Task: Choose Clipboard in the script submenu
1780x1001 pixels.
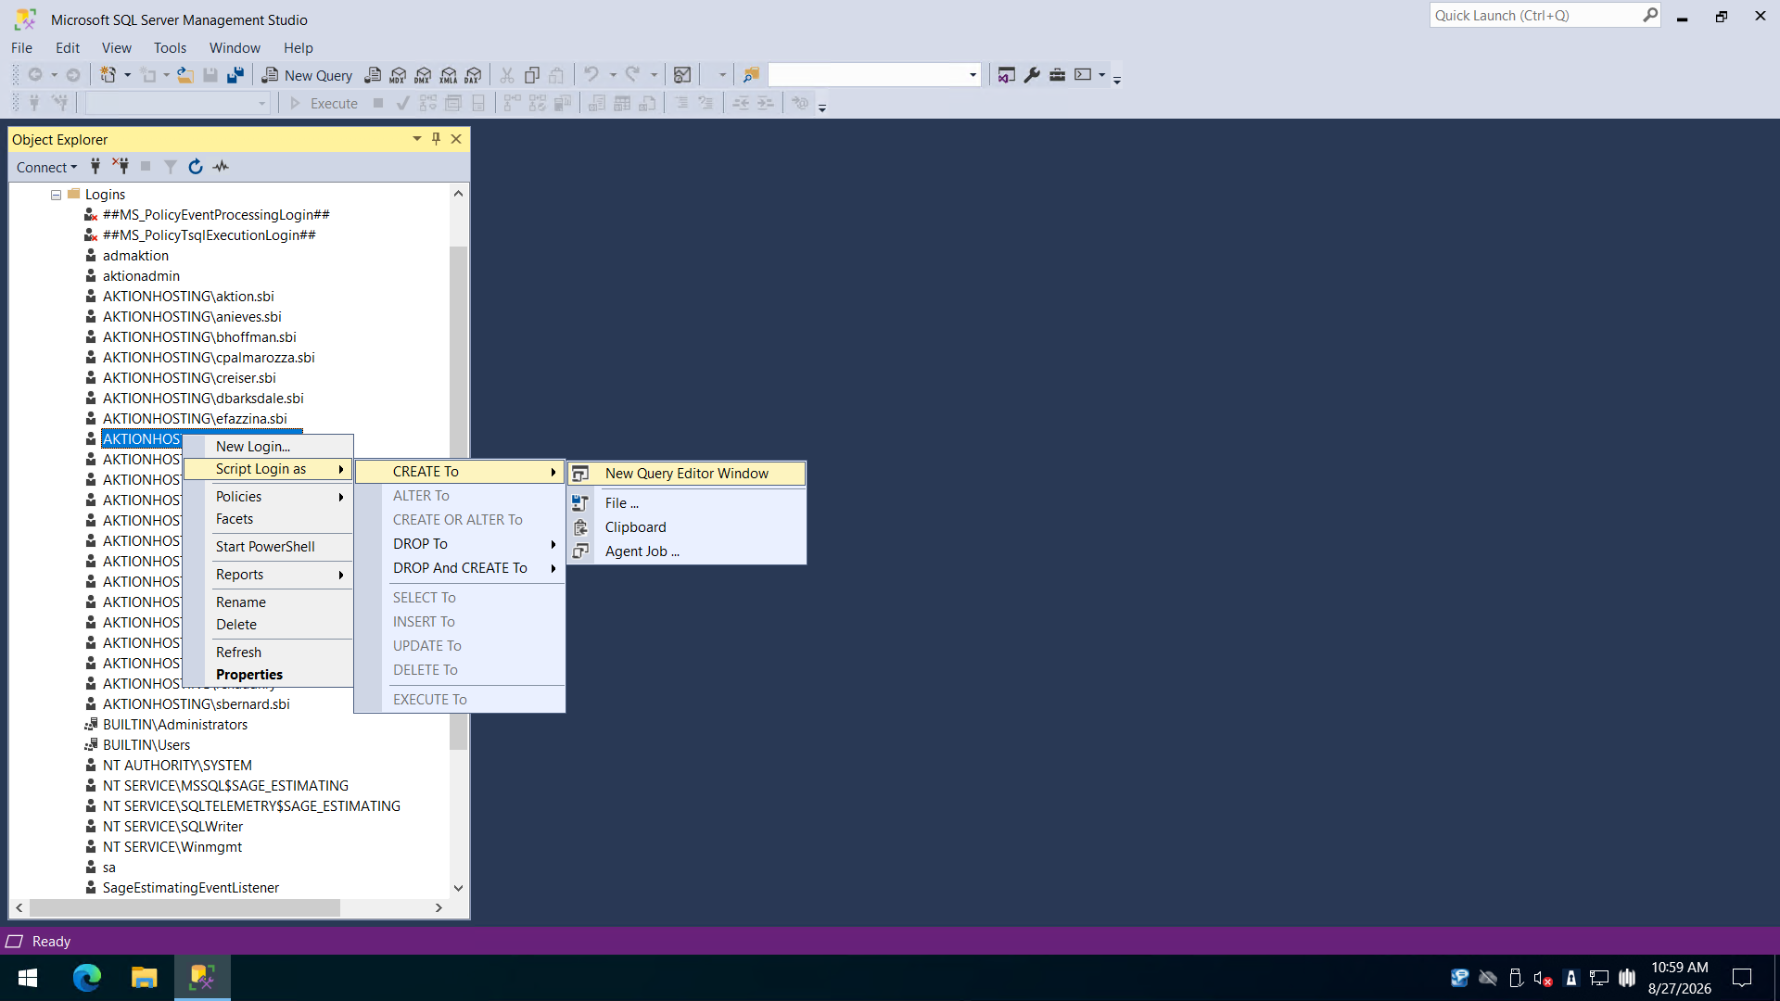Action: click(687, 527)
